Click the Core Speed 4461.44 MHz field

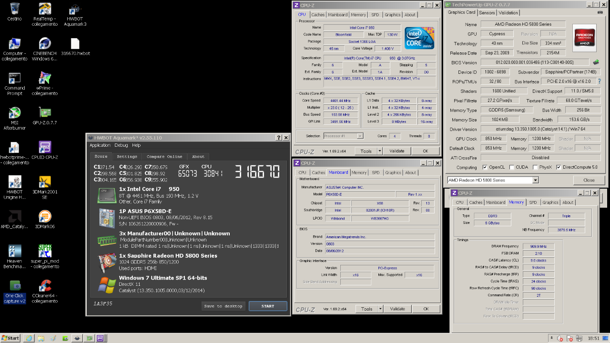click(x=340, y=101)
